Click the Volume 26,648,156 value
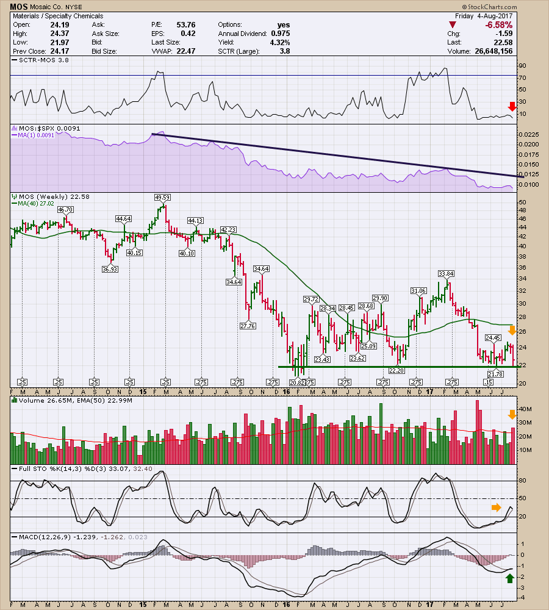This screenshot has width=549, height=610. click(493, 51)
